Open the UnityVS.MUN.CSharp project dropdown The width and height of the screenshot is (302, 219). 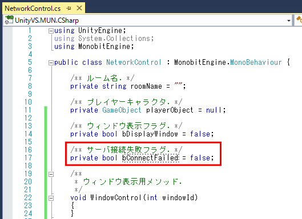coord(288,20)
